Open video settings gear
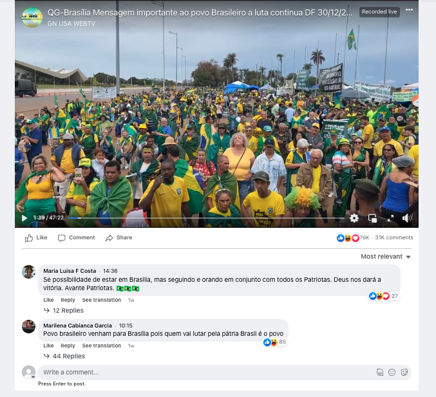The image size is (436, 397). 354,218
